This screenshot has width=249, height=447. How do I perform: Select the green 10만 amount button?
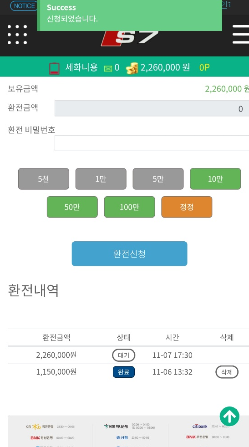pos(215,179)
